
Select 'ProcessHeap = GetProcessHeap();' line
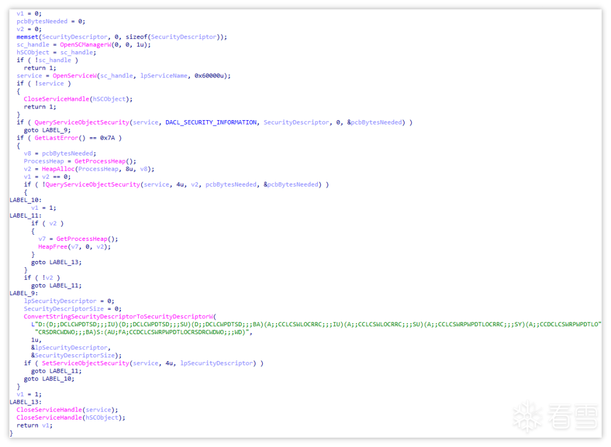pyautogui.click(x=80, y=162)
